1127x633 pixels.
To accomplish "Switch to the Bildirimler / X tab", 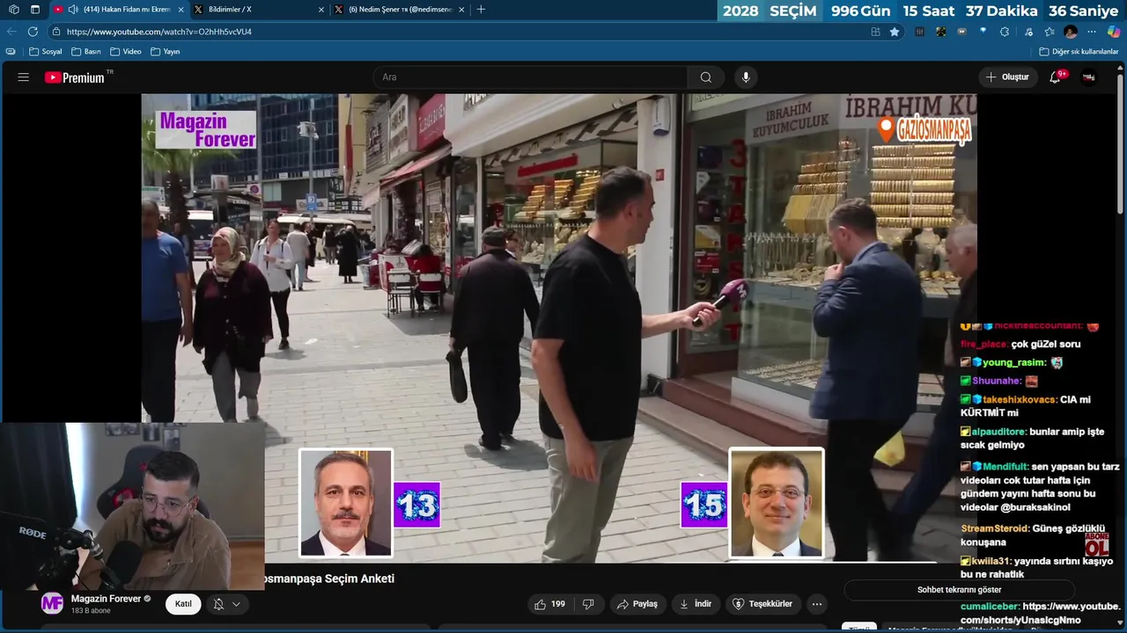I will (260, 9).
